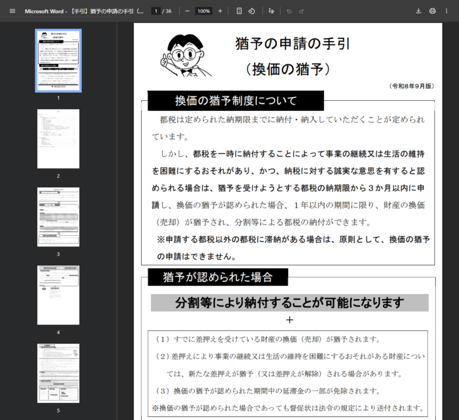
Task: Click the subtitle （換価の猶予）
Action: point(288,69)
